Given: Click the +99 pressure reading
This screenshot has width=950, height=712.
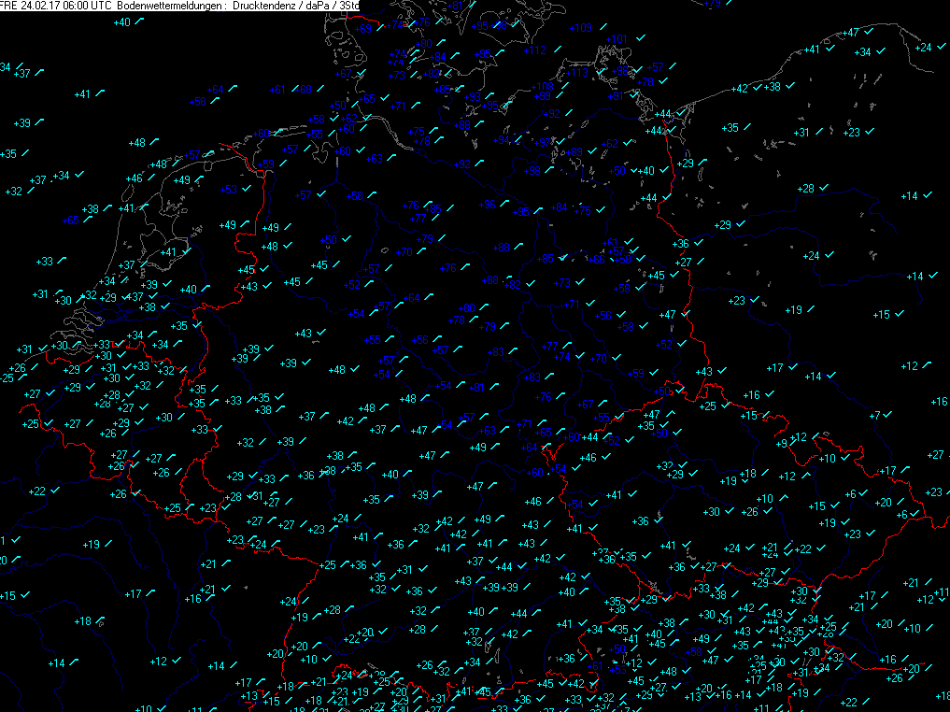Looking at the screenshot, I should pyautogui.click(x=544, y=96).
